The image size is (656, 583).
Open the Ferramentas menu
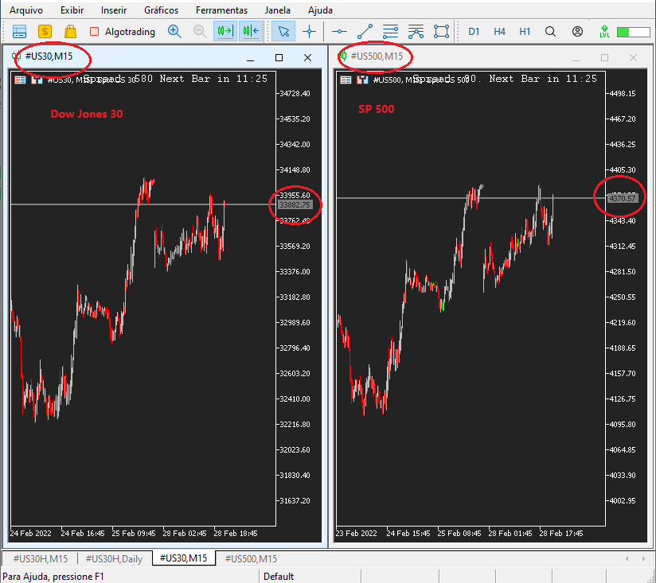coord(221,10)
